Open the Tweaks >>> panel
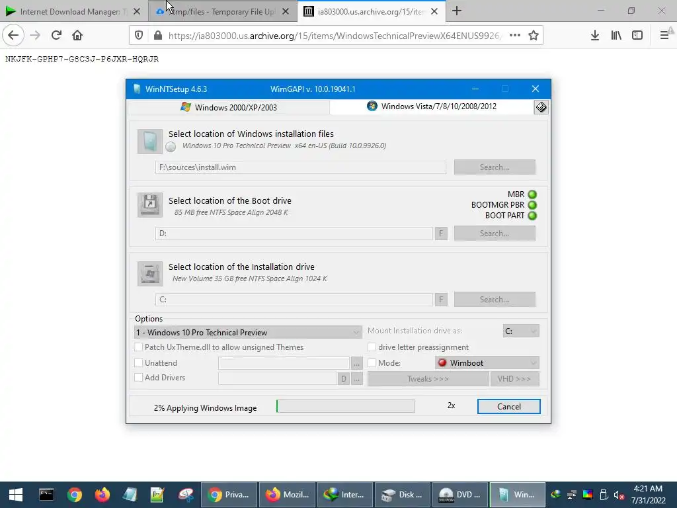 (x=428, y=379)
